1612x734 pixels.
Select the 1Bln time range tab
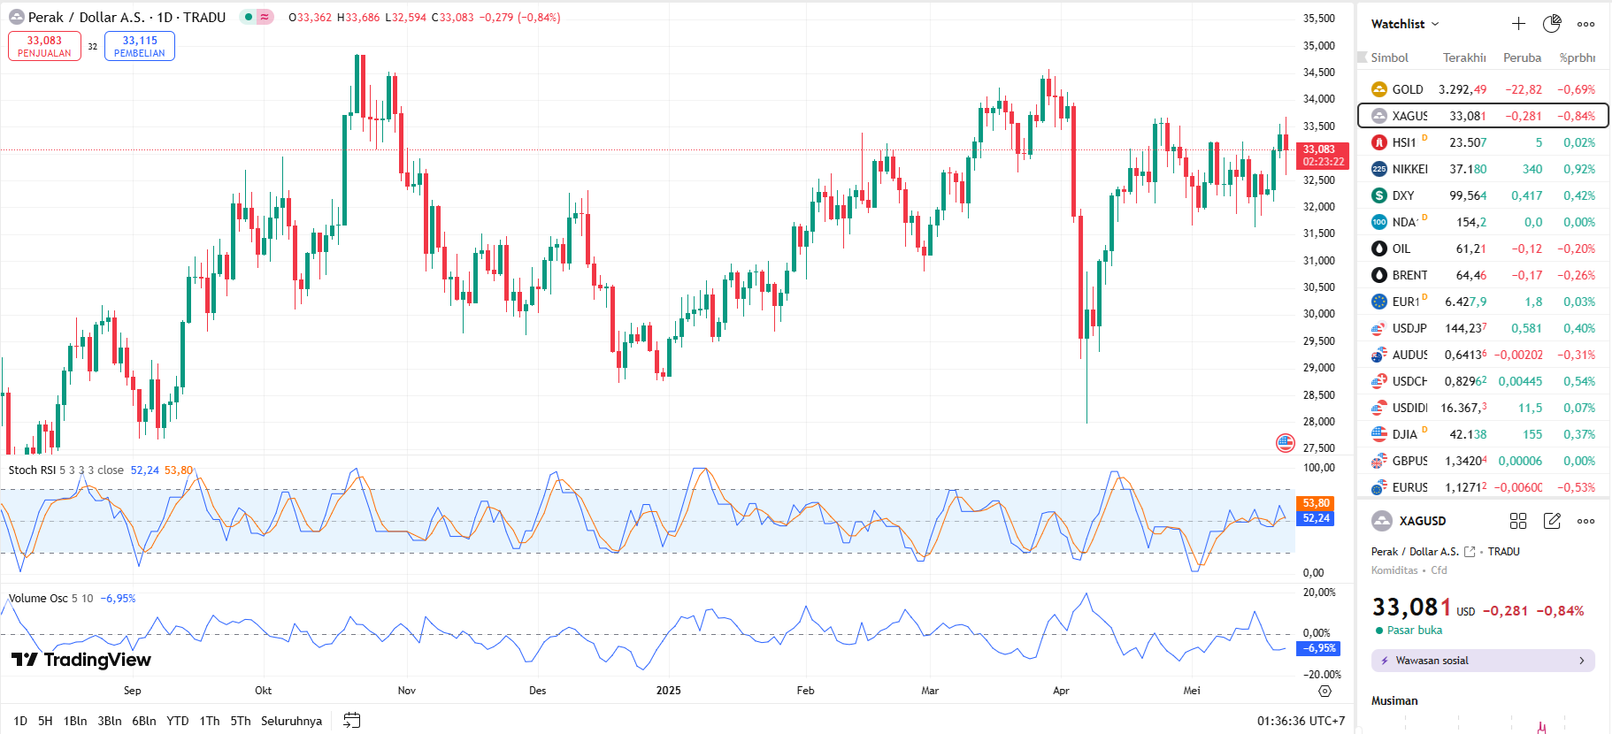pyautogui.click(x=75, y=721)
